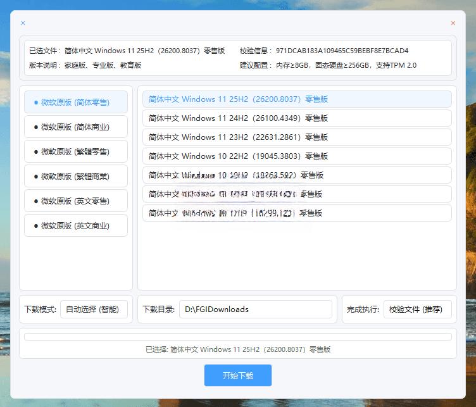
Task: Open the 下载模式 自动选择 (智能) dropdown
Action: click(x=94, y=310)
